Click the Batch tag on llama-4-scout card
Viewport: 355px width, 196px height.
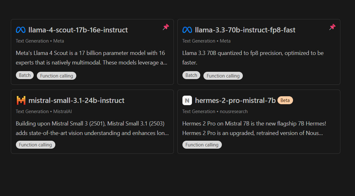click(25, 75)
